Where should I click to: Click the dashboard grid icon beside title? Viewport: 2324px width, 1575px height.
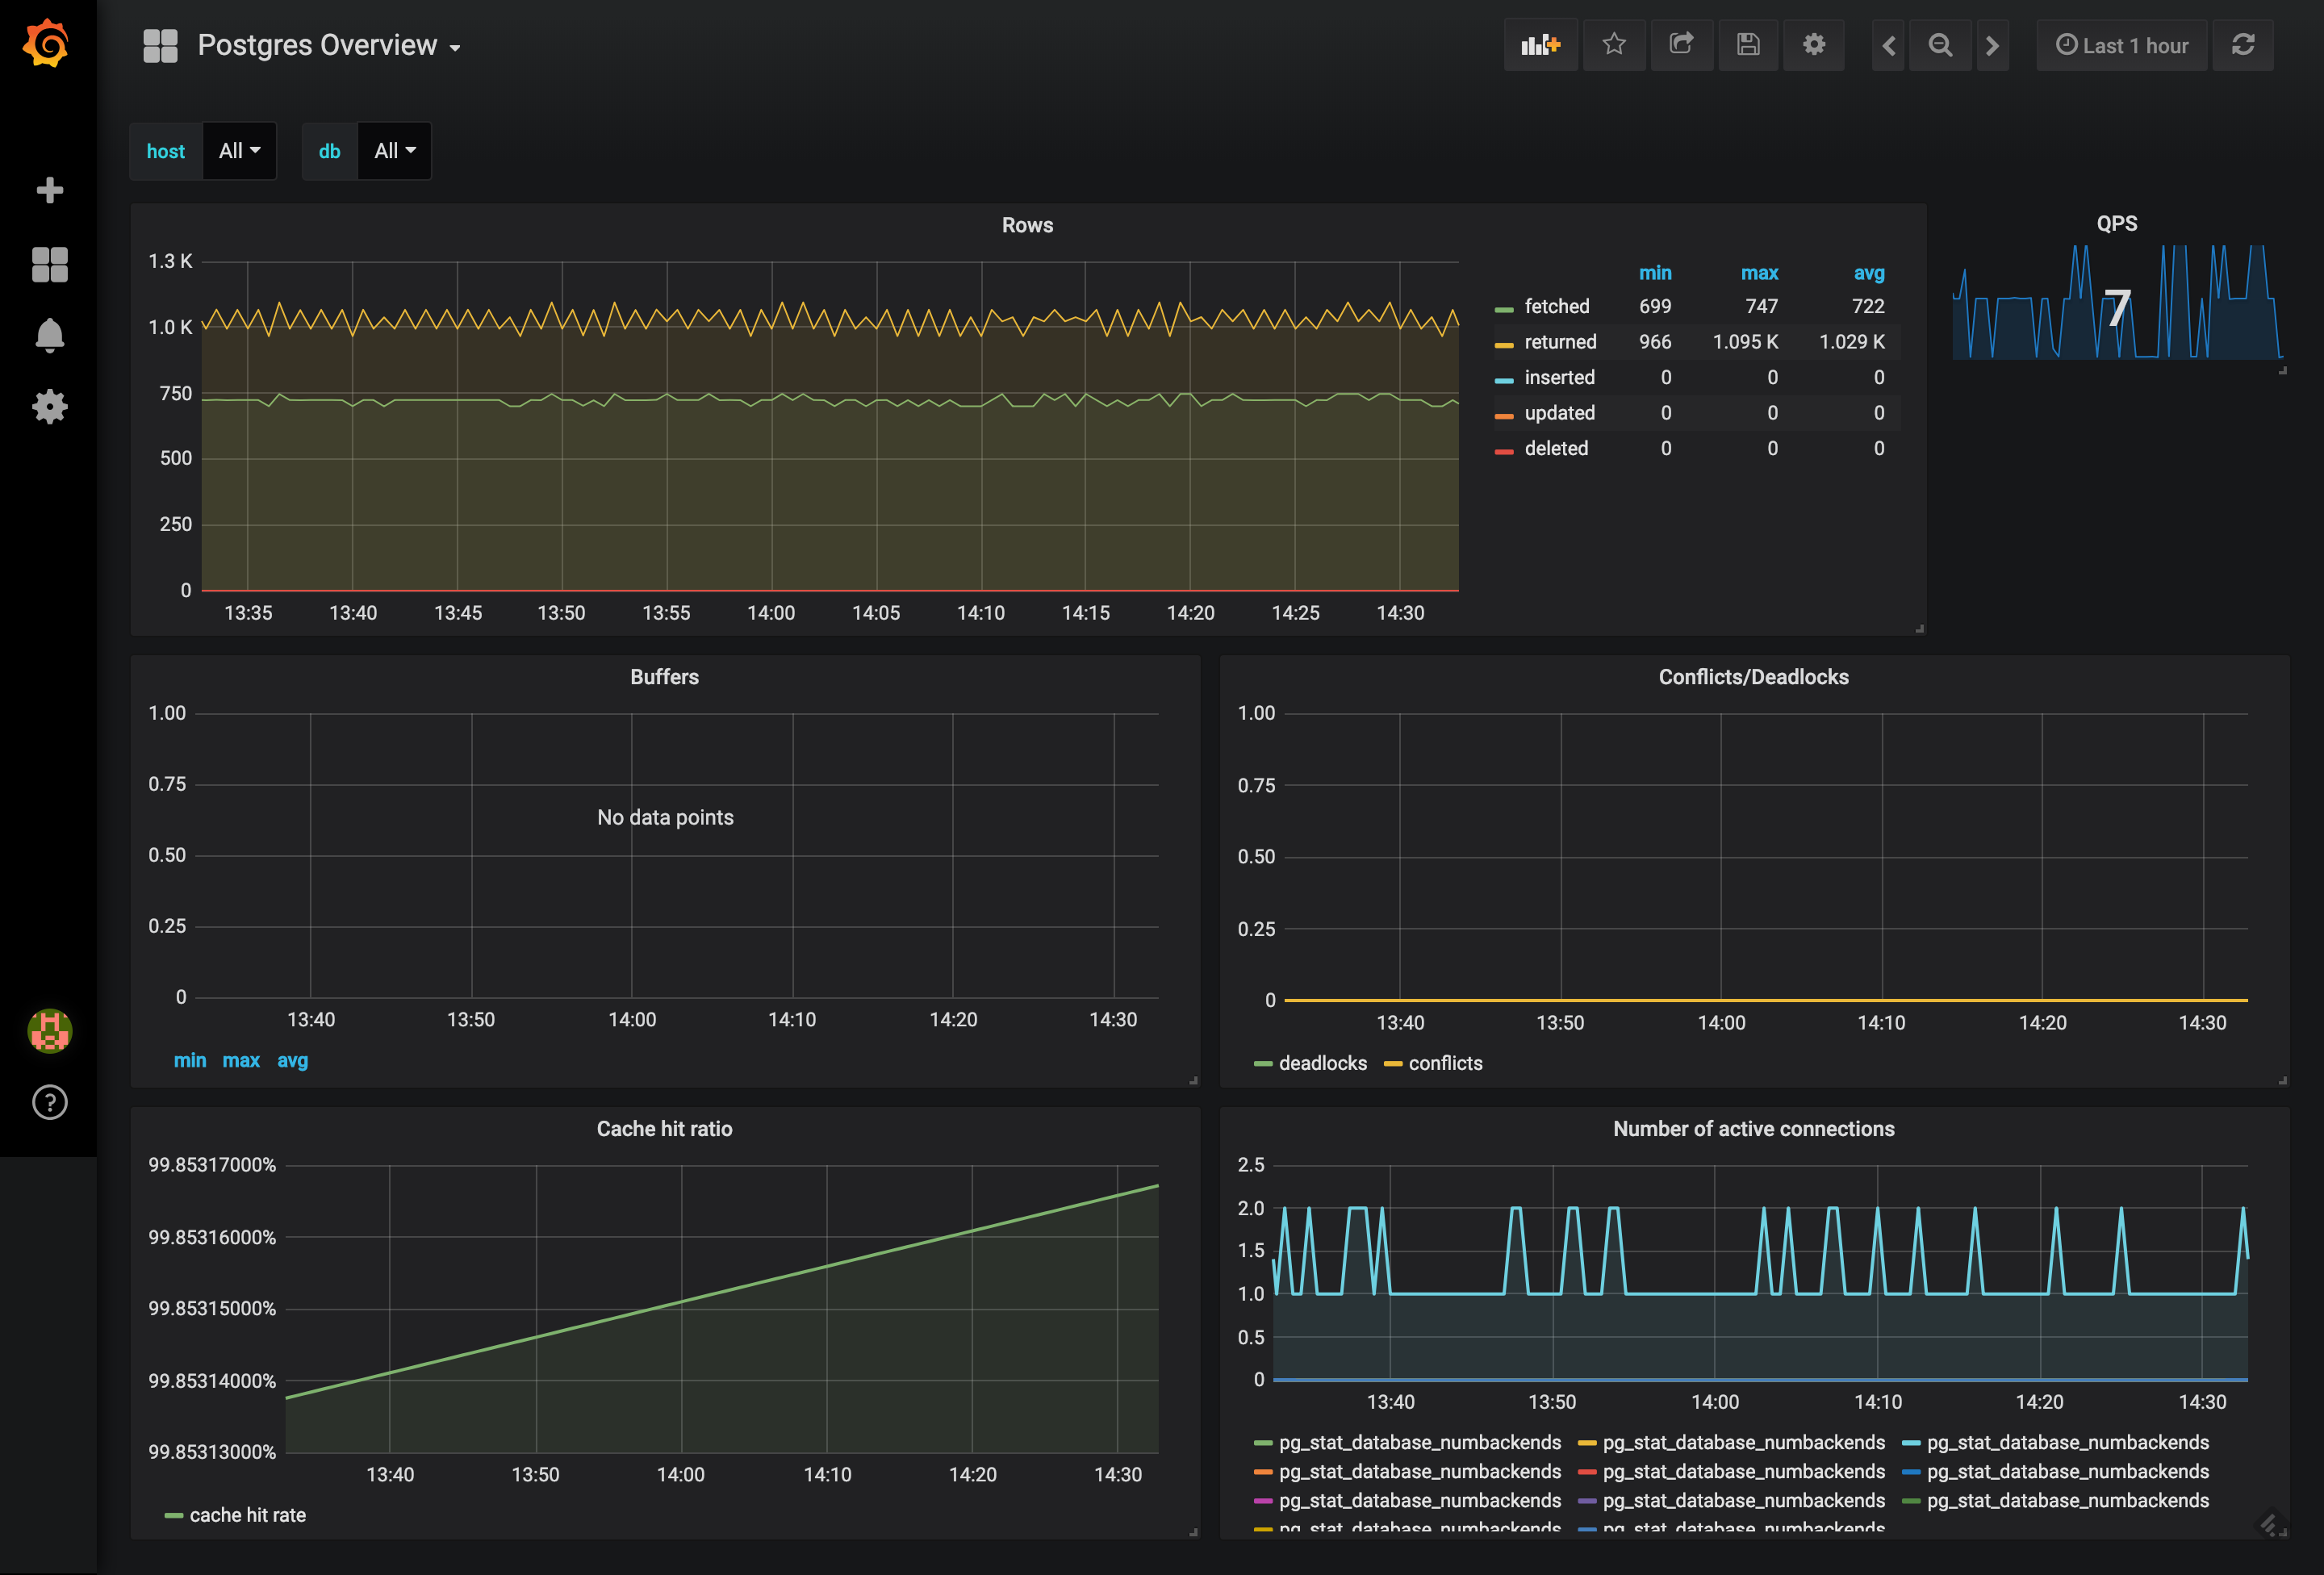point(160,46)
